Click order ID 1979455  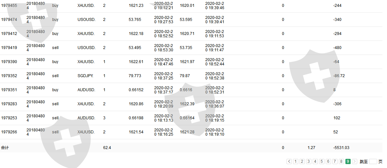coord(9,6)
